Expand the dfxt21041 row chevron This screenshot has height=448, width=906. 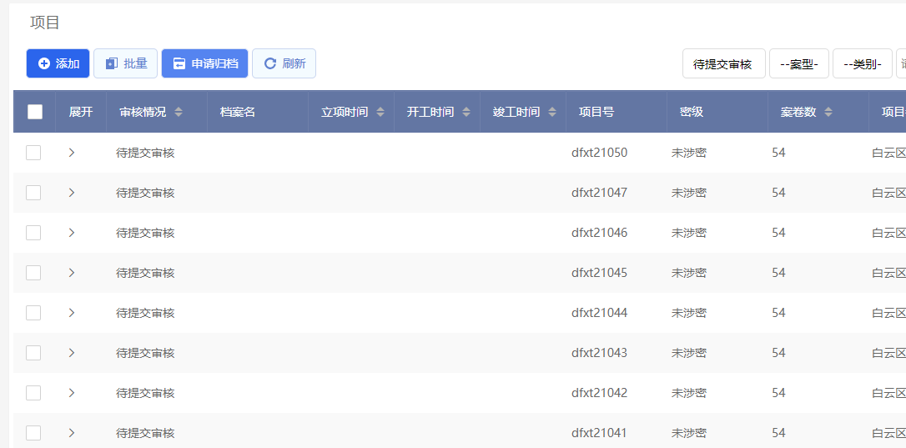72,433
